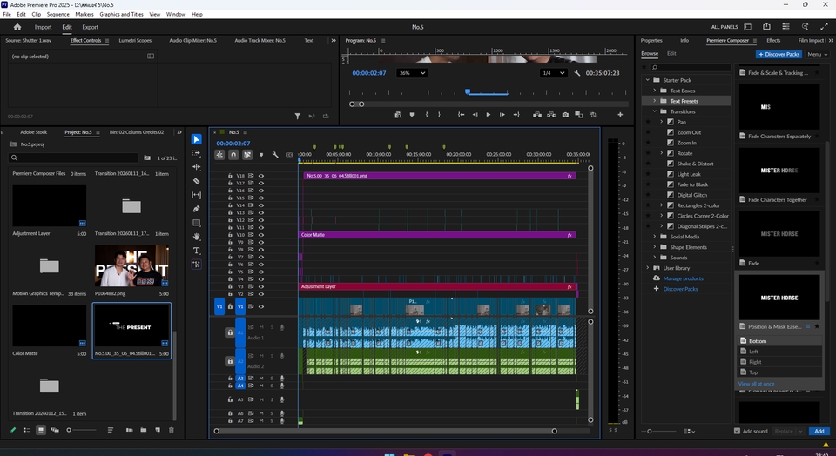Open Timeline display settings wrench

(275, 155)
